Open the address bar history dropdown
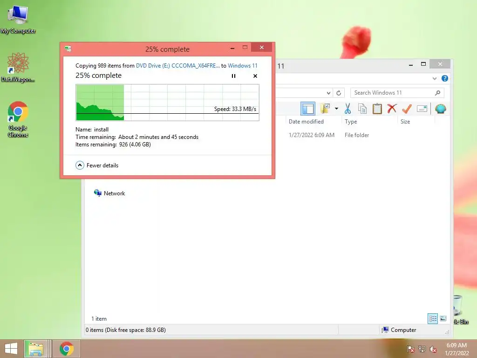This screenshot has height=358, width=477. click(328, 93)
